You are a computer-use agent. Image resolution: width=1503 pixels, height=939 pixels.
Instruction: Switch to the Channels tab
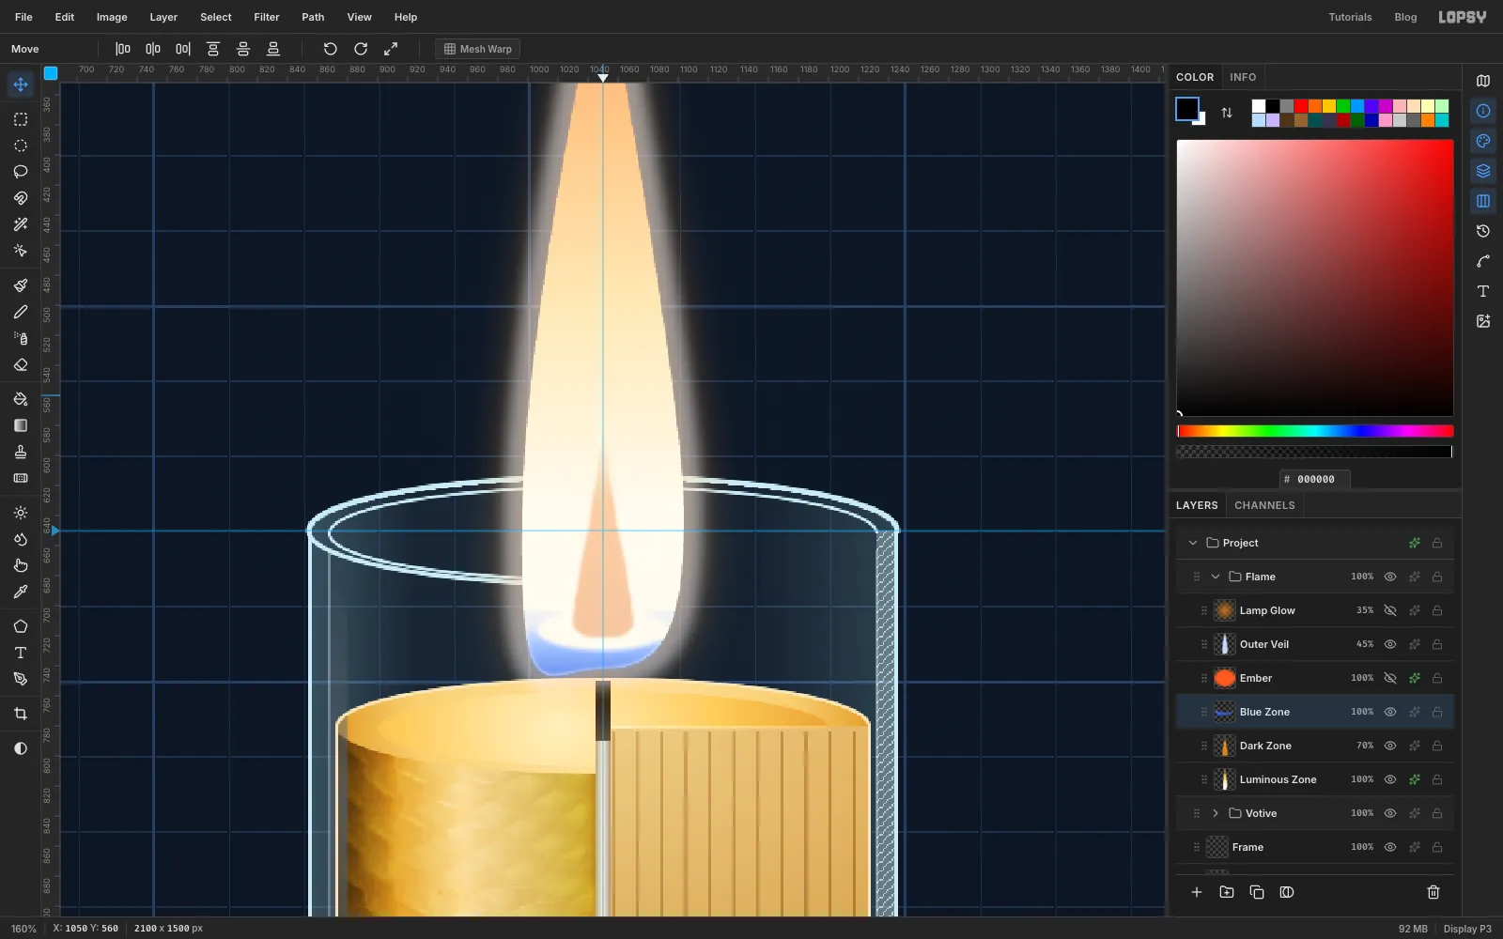point(1264,505)
